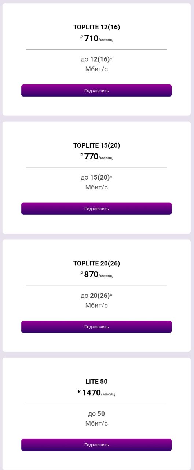Viewport: 194px width, 470px height.
Task: Click Подключить for the LITE 50 plan
Action: [96, 445]
